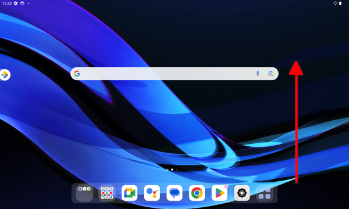This screenshot has width=349, height=209.
Task: Tap the 15:52 clock in status bar
Action: pyautogui.click(x=7, y=3)
